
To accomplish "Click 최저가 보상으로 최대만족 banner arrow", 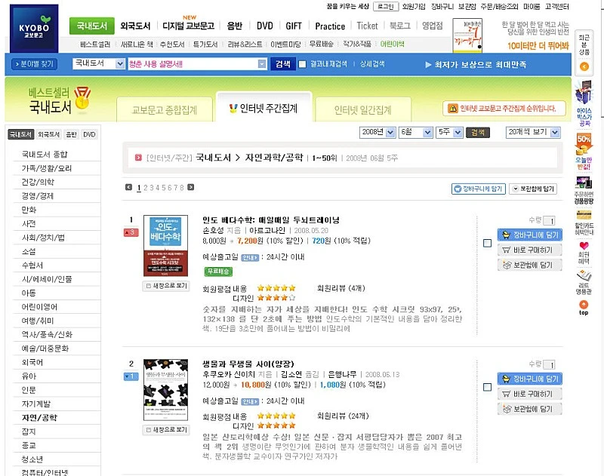I will click(x=428, y=65).
